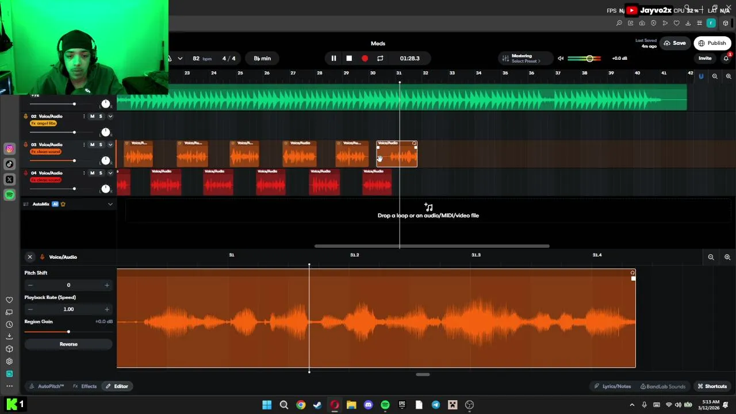Stop playback with the stop button

click(x=349, y=58)
